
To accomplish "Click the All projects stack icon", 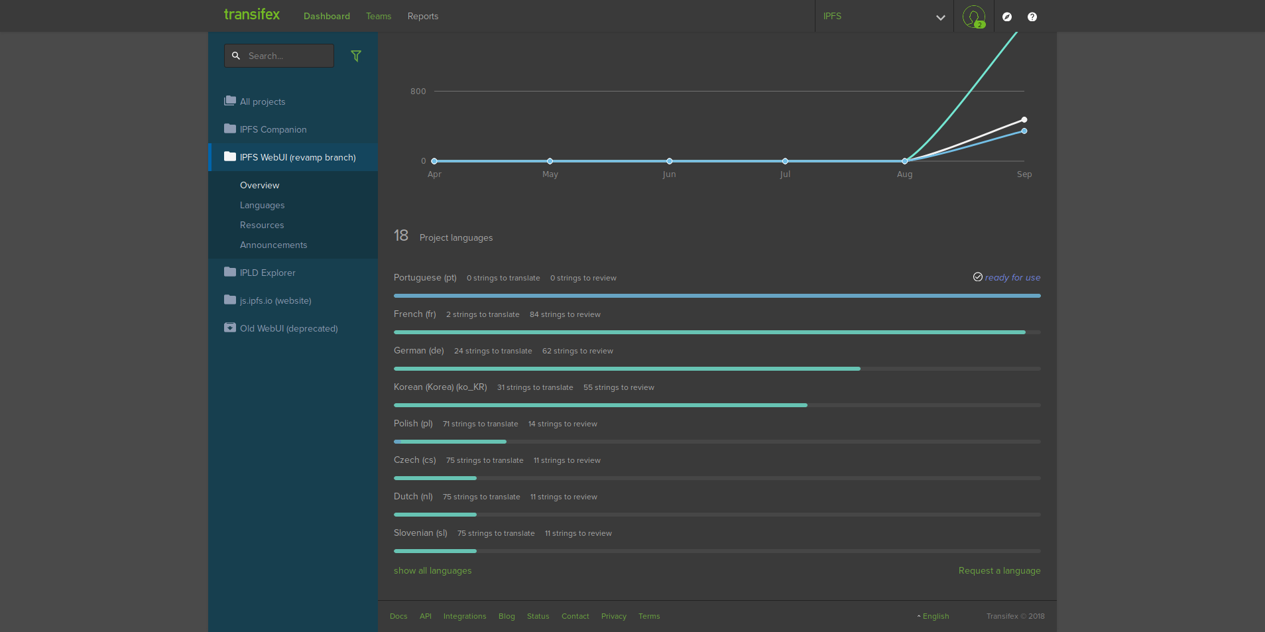I will pyautogui.click(x=230, y=101).
